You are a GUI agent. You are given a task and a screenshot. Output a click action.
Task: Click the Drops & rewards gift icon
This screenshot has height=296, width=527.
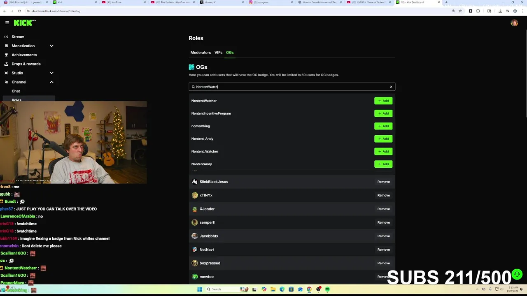6,64
